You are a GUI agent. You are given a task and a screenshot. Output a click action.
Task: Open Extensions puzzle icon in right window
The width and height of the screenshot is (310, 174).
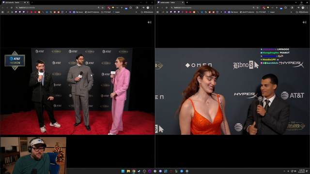point(286,8)
